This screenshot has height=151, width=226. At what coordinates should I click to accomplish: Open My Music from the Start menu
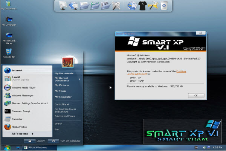(x=61, y=91)
